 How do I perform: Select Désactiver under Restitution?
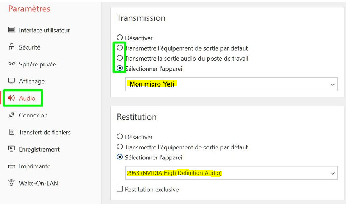point(120,136)
